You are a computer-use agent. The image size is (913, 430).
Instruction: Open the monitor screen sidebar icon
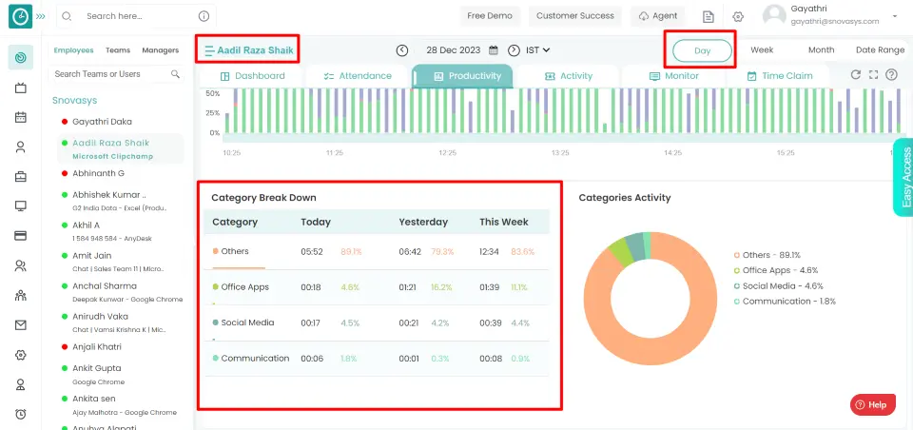click(x=20, y=205)
